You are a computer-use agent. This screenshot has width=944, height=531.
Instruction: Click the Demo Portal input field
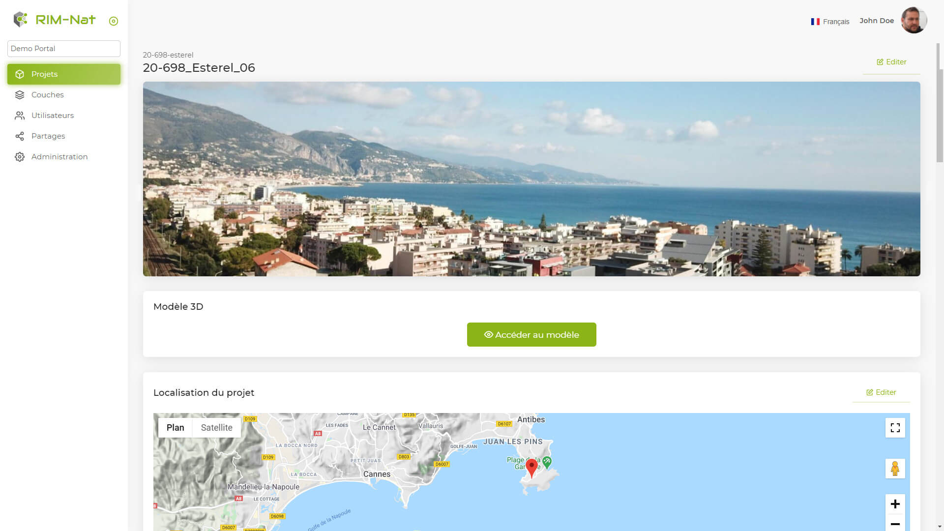[x=64, y=49]
